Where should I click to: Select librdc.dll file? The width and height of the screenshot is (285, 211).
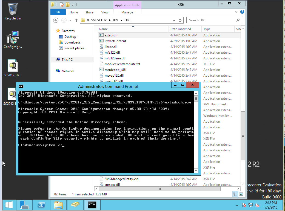111,47
